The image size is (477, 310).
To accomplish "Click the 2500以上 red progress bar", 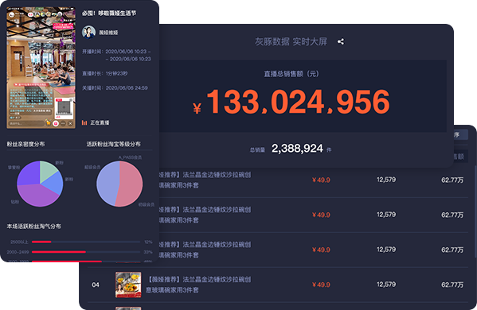I will [x=41, y=242].
